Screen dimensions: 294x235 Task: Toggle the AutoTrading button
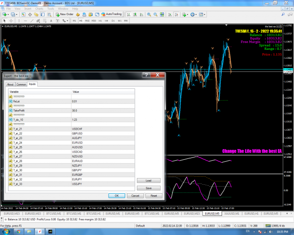coord(111,14)
